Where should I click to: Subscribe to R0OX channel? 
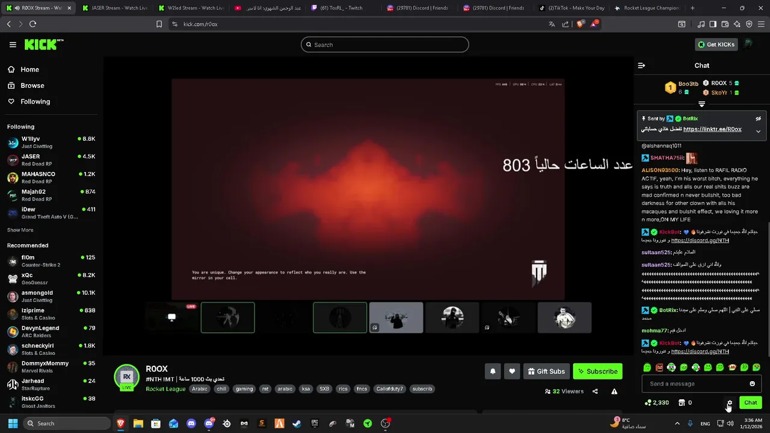tap(598, 371)
